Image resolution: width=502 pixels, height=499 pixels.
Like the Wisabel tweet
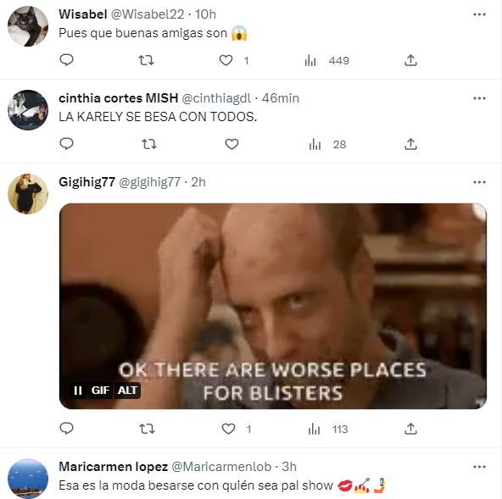click(226, 60)
